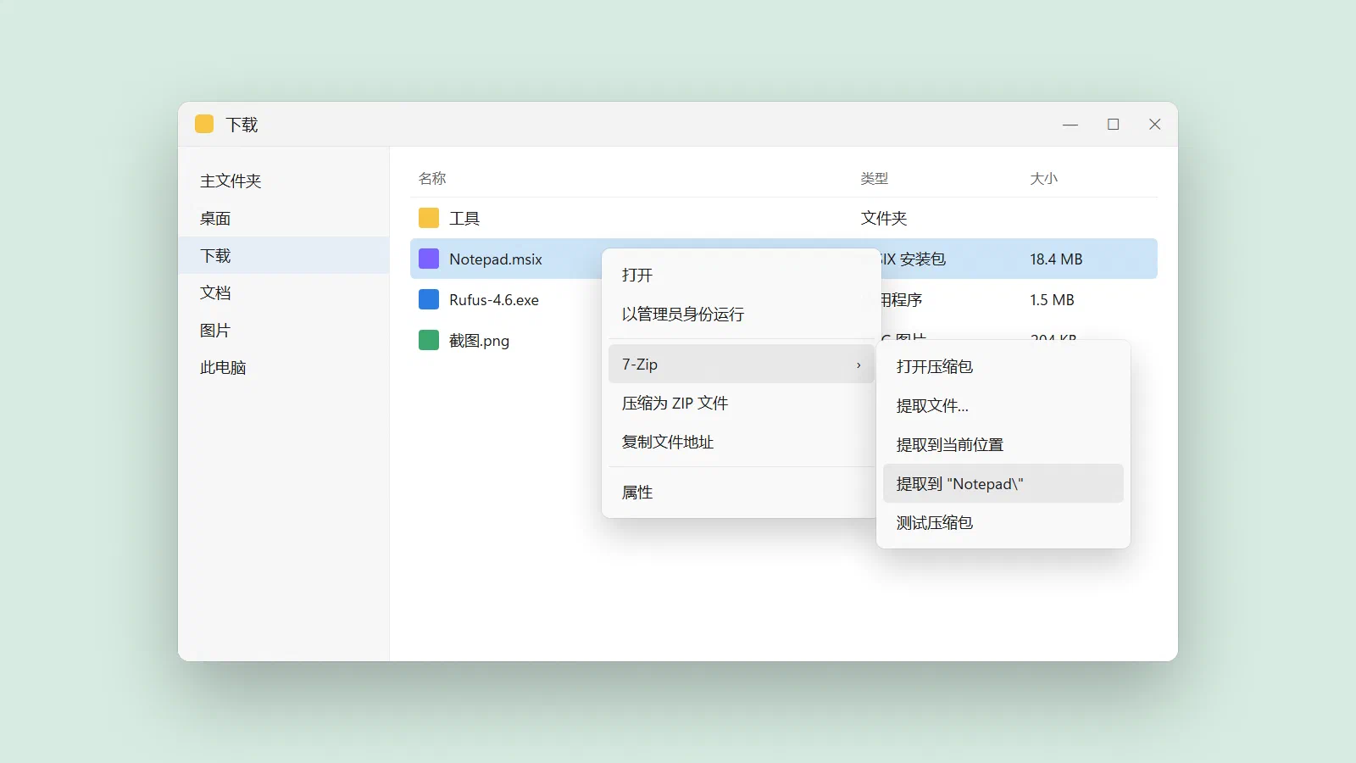
Task: Click the yellow folder icon in title bar
Action: [204, 124]
